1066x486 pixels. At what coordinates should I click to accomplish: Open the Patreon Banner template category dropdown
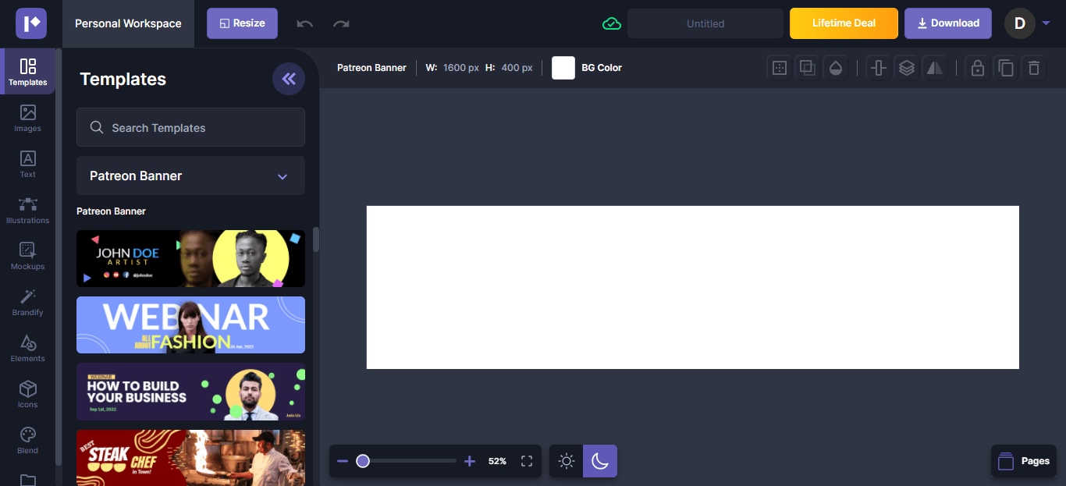pos(190,176)
